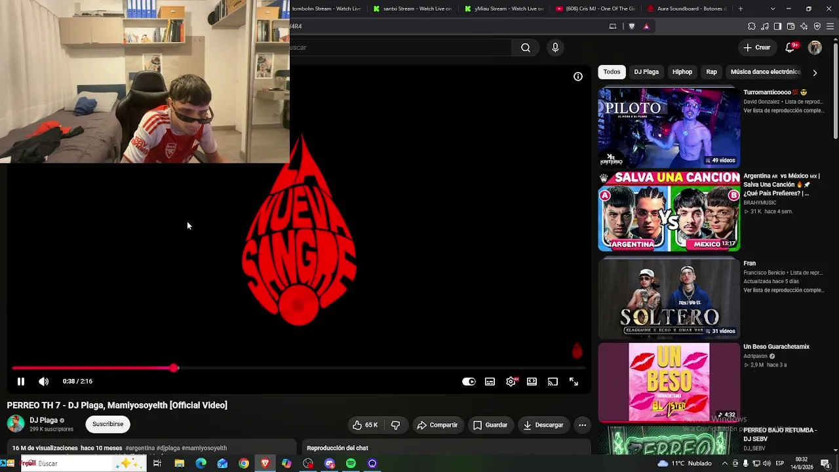Open YouTube notifications bell
The width and height of the screenshot is (839, 472).
pos(790,47)
